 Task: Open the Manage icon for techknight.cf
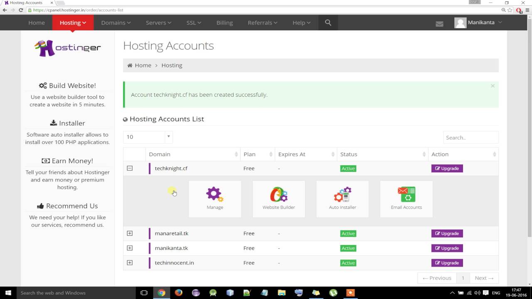[x=215, y=199]
